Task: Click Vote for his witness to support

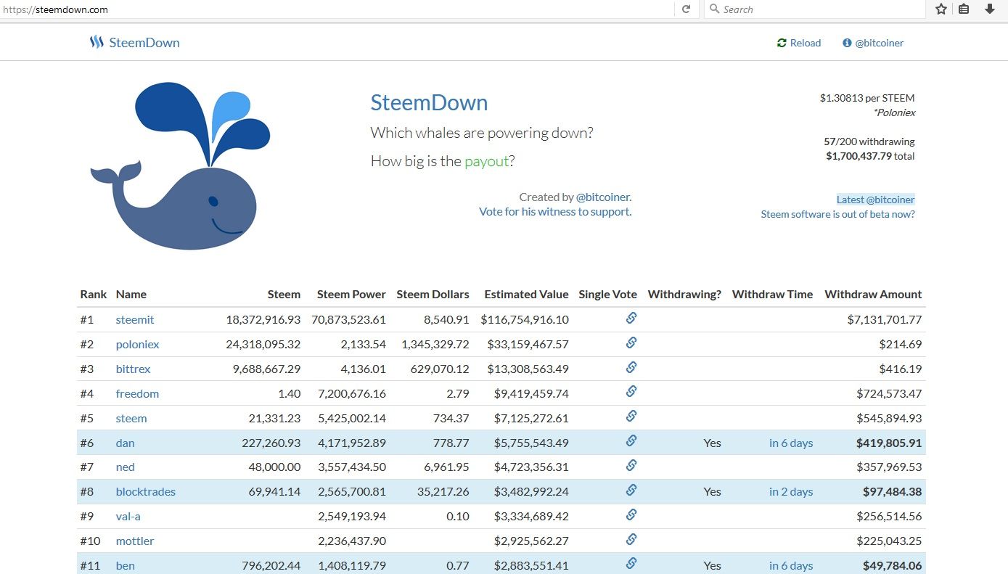Action: click(x=555, y=212)
